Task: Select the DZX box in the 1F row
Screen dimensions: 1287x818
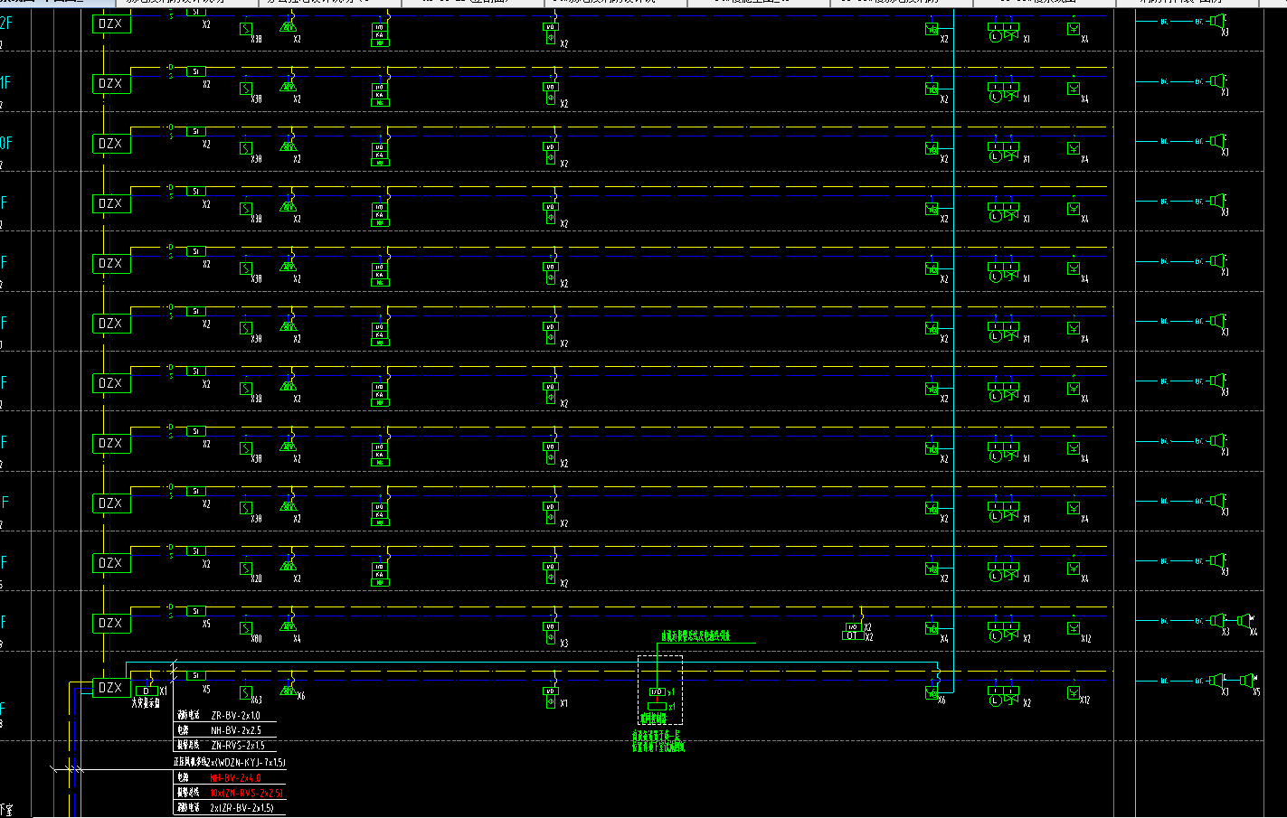Action: (x=111, y=83)
